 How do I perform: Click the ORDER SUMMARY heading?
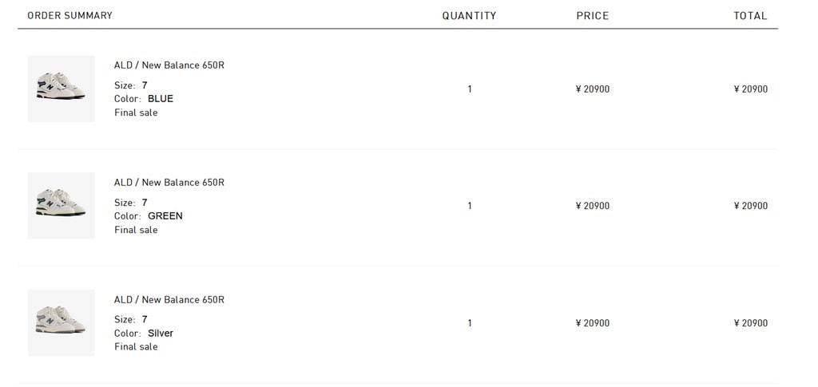[69, 16]
